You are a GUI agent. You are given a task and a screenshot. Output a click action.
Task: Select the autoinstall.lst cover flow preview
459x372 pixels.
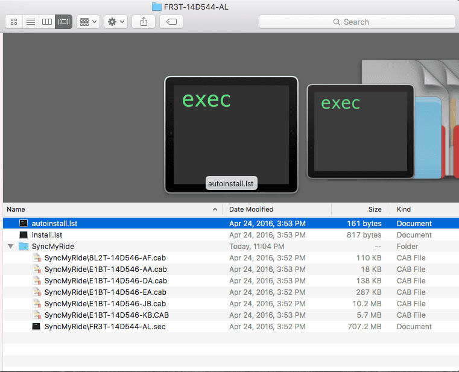[x=231, y=134]
